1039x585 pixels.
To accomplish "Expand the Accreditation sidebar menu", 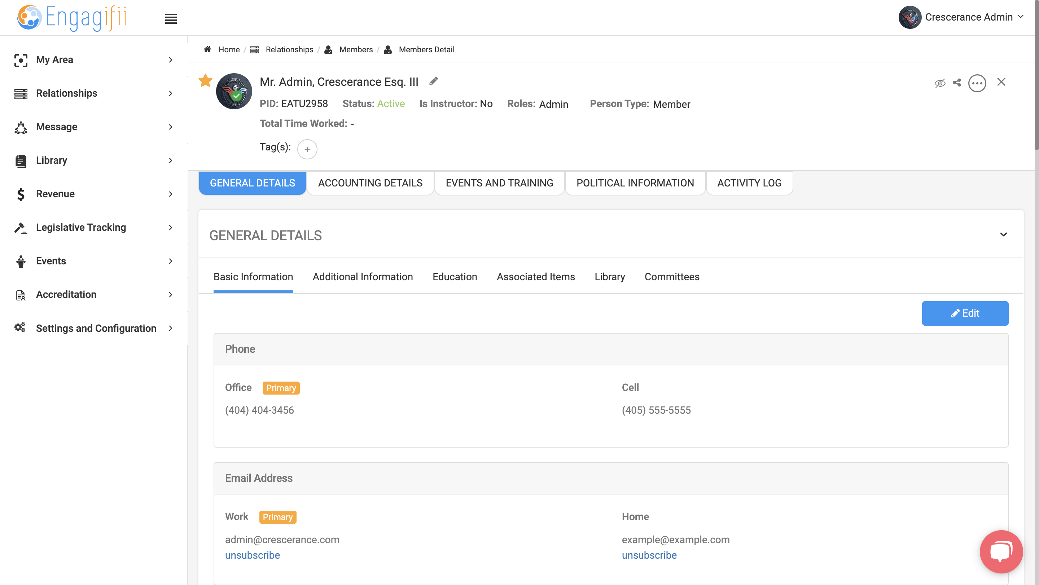I will tap(93, 294).
